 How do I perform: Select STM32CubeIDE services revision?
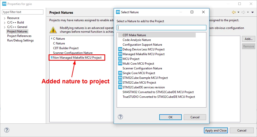click(x=144, y=87)
